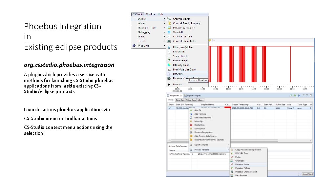
Task: Click the 'Value 2' axis cell
Action: 290,108
